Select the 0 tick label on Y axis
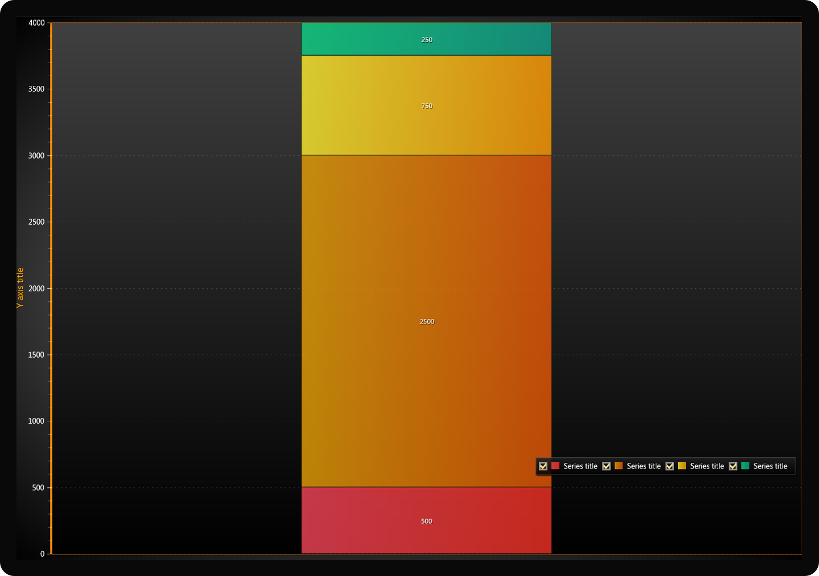 42,554
